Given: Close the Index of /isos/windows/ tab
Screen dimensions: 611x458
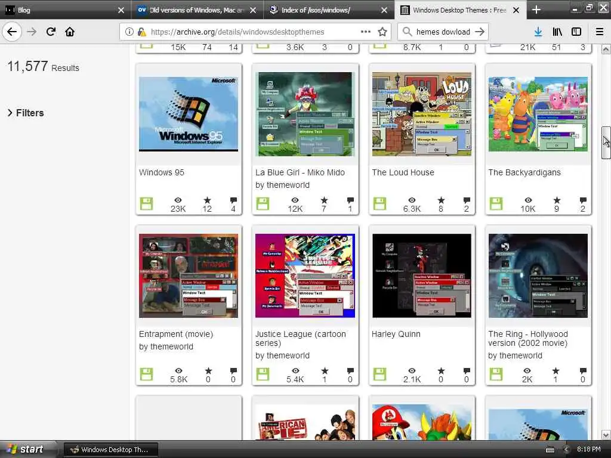Looking at the screenshot, I should click(x=384, y=10).
